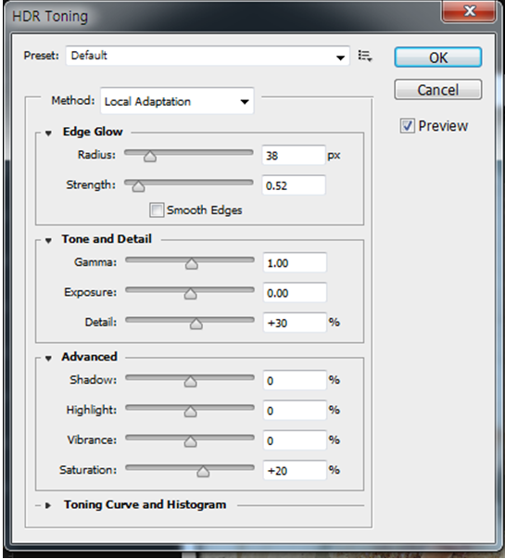The width and height of the screenshot is (505, 559).
Task: Click the HDR Toning title bar text
Action: 50,17
